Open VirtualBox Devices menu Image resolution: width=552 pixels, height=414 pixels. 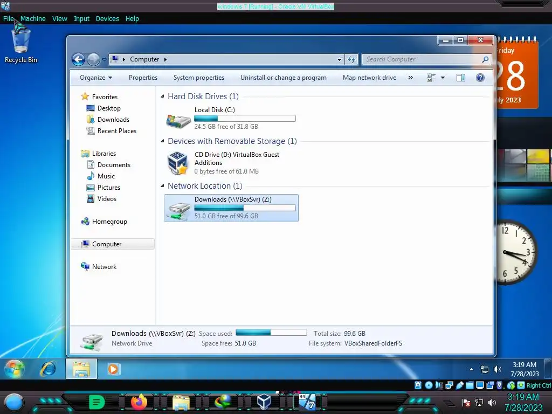(x=107, y=19)
